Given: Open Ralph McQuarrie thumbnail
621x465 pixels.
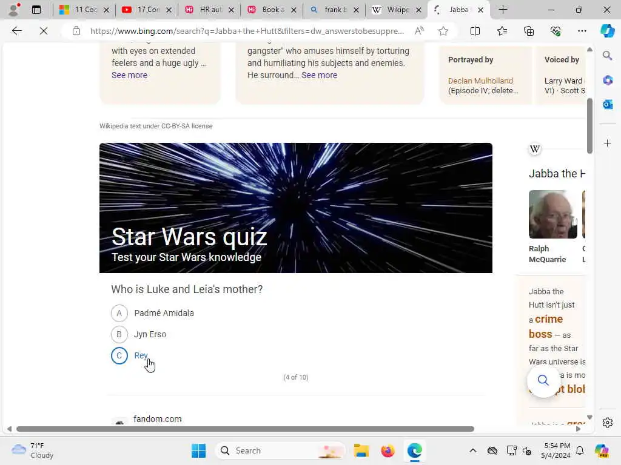Looking at the screenshot, I should click(553, 214).
